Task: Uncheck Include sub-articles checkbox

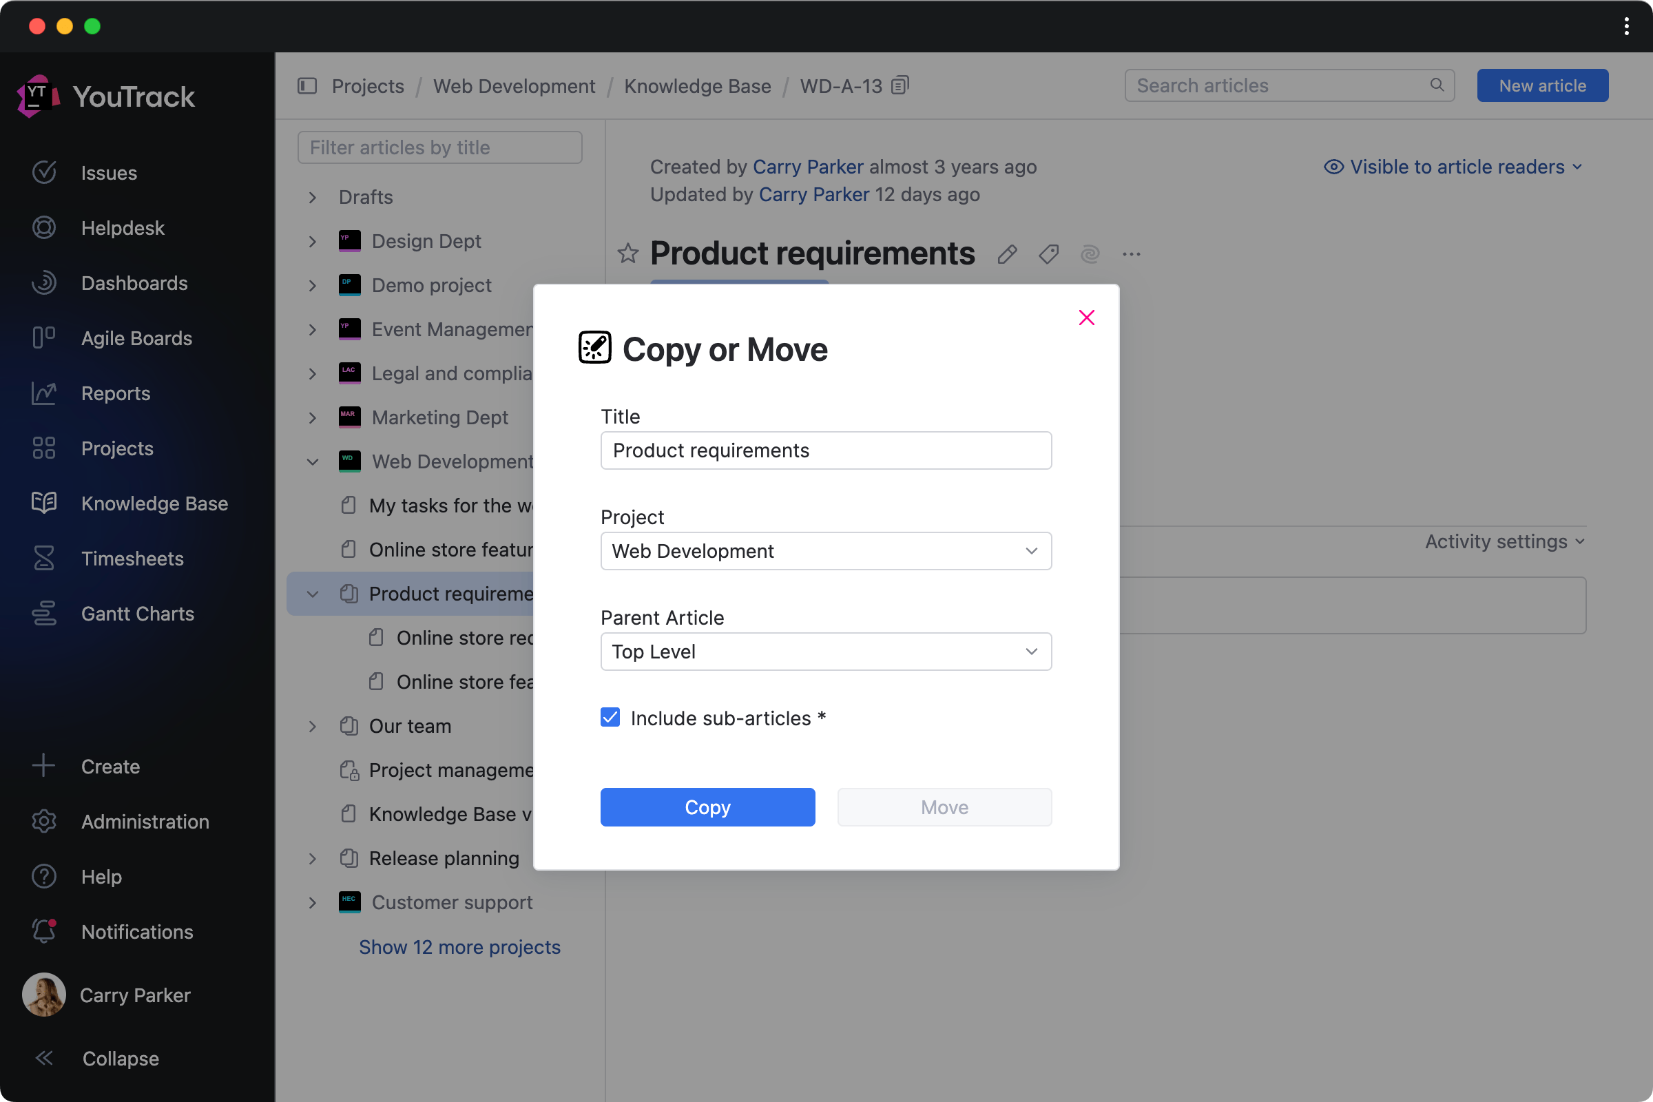Action: pos(610,718)
